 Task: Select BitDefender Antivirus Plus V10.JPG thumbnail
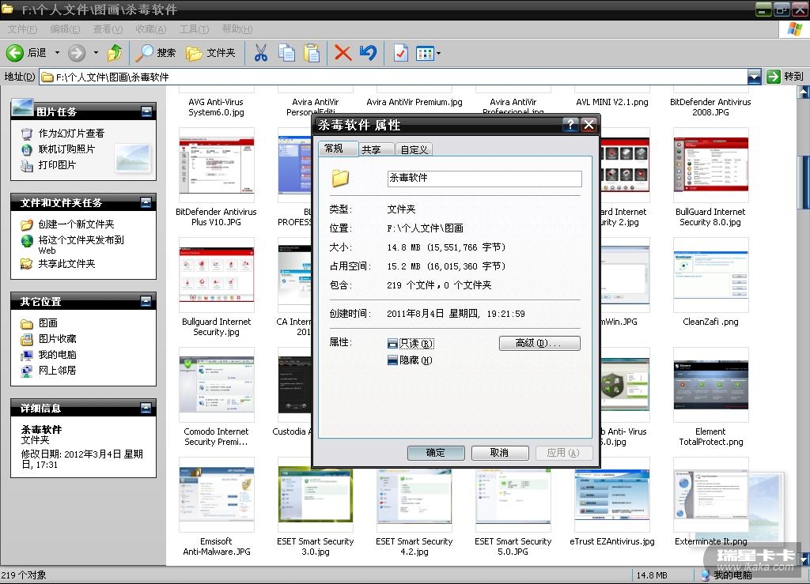point(217,165)
